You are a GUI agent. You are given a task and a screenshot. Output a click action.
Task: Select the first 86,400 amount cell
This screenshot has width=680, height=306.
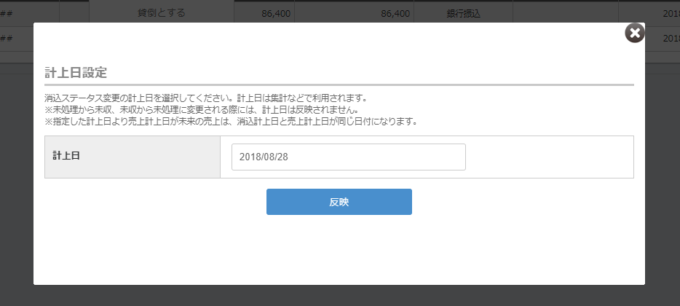pyautogui.click(x=265, y=13)
